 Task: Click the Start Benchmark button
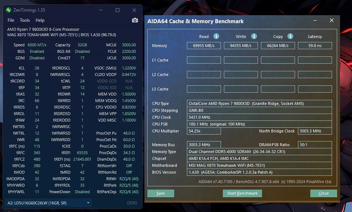click(x=242, y=194)
